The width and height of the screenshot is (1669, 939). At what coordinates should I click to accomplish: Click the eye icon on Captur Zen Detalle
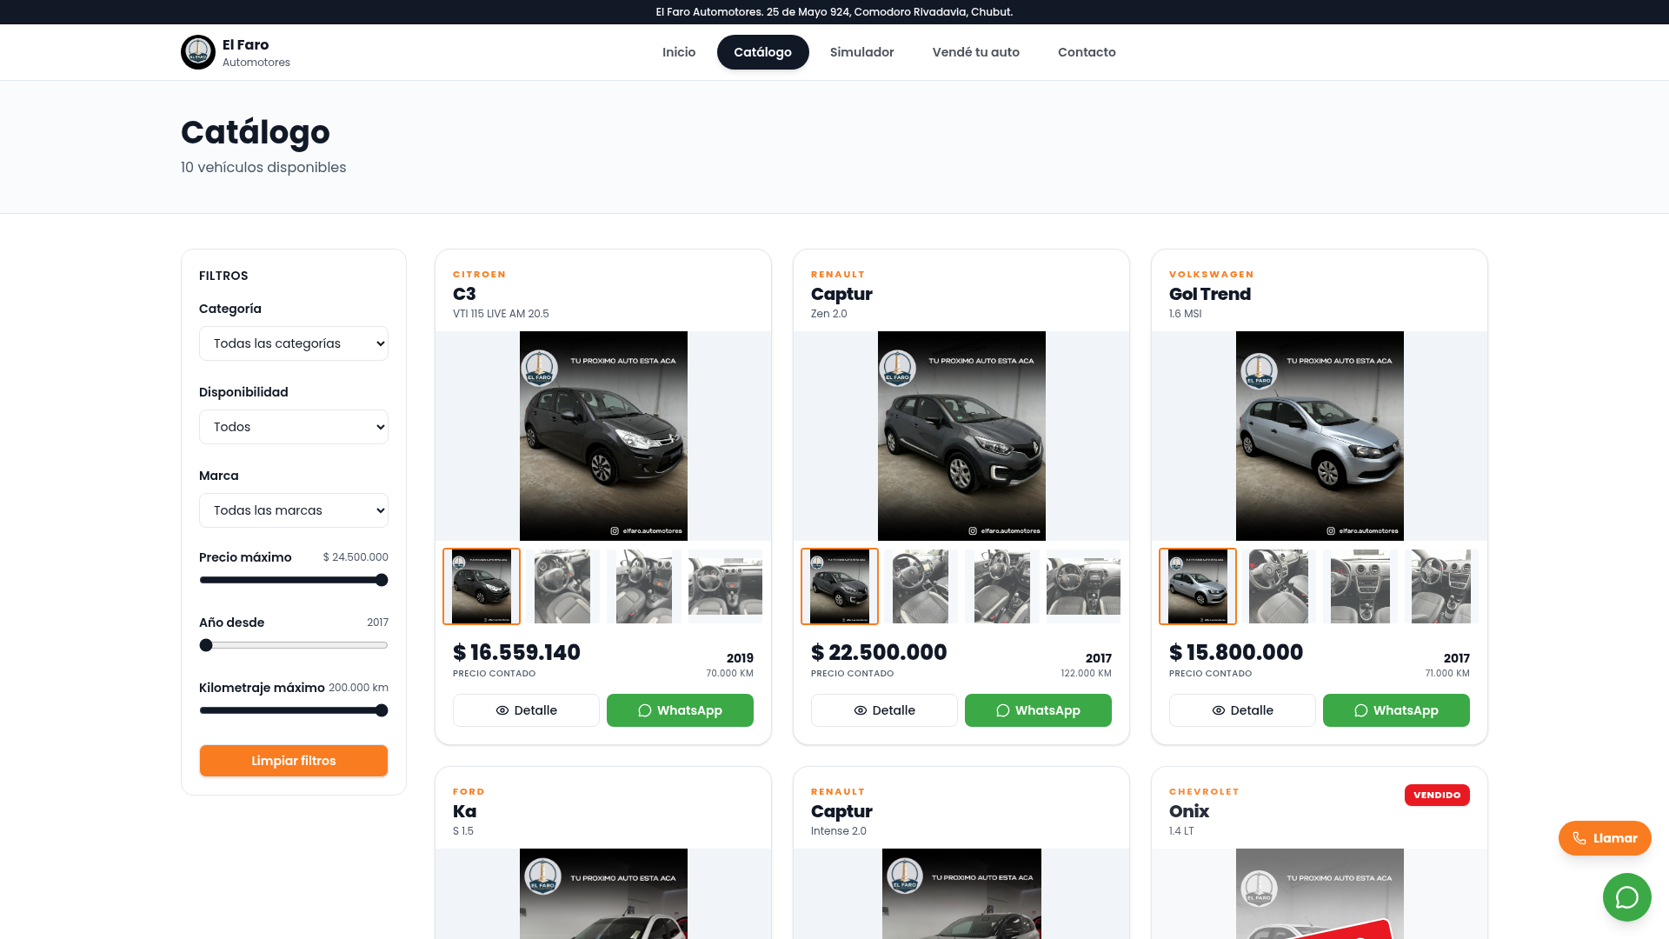(861, 710)
